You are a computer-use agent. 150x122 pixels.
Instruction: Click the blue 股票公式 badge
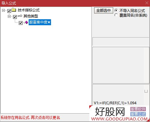point(138,114)
